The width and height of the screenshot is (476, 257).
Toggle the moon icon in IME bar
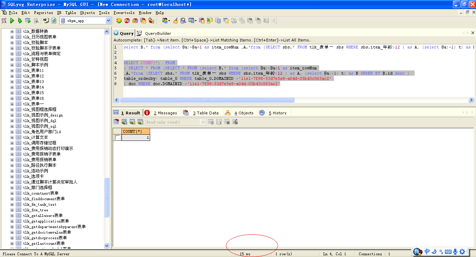point(434,251)
